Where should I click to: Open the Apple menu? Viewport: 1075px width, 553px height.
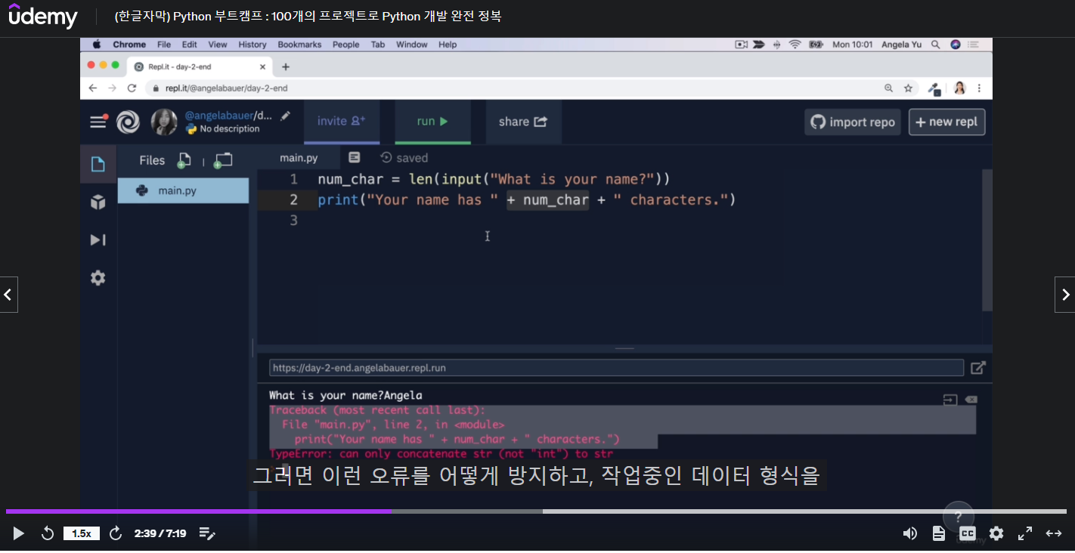97,45
